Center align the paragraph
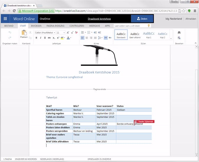 [x=87, y=38]
